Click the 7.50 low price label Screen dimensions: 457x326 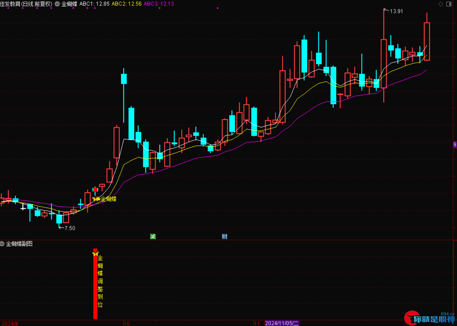70,228
